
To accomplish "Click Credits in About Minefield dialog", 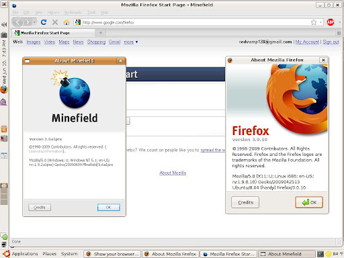I will (x=40, y=208).
